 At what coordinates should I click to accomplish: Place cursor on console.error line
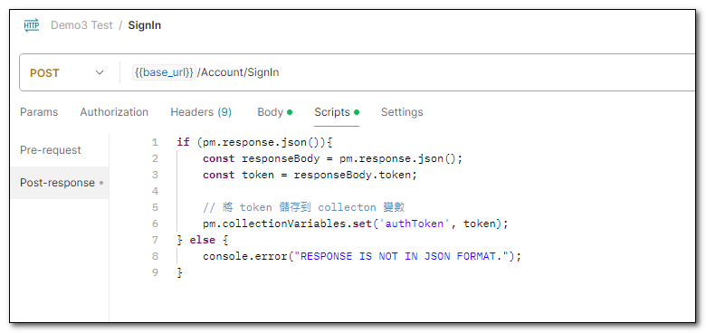click(361, 256)
